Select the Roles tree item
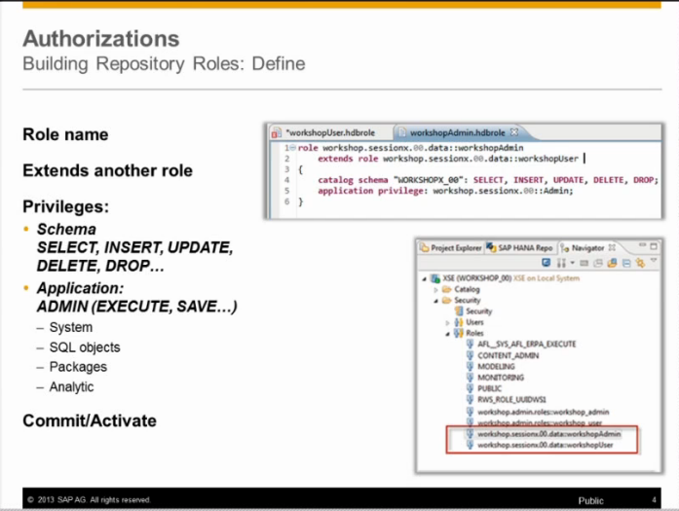The image size is (679, 511). pyautogui.click(x=474, y=333)
